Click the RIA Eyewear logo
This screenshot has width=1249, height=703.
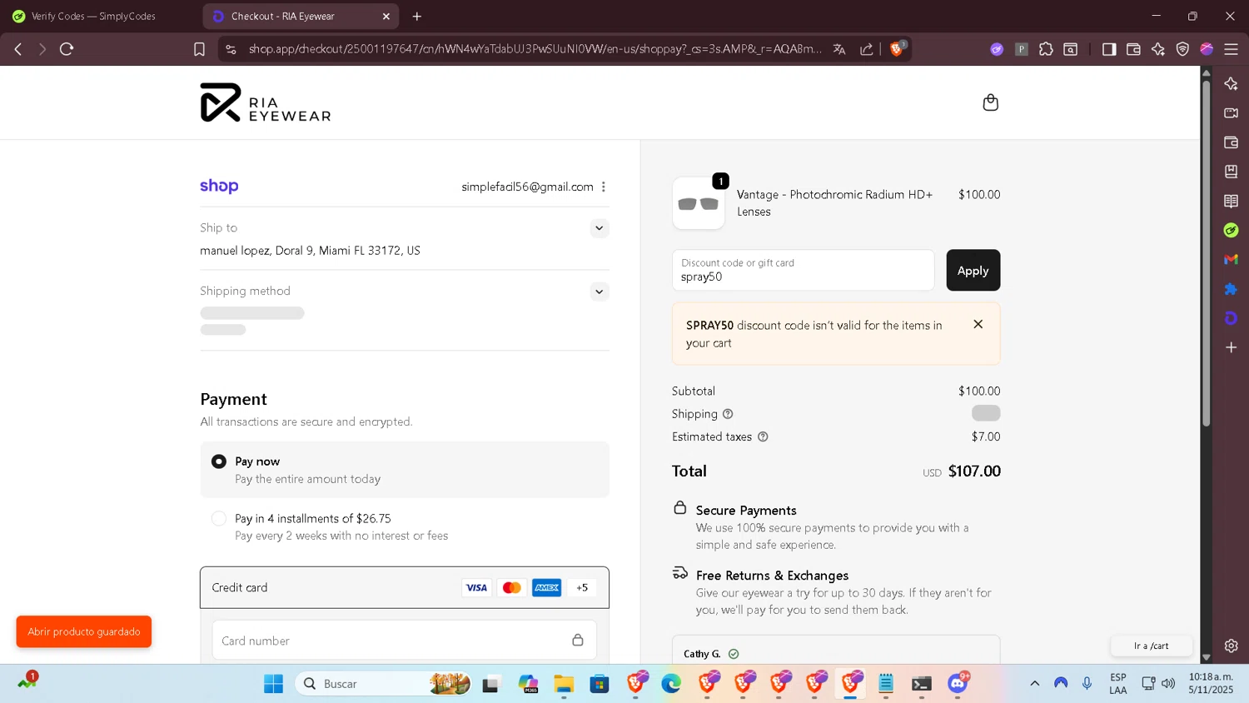click(x=265, y=102)
